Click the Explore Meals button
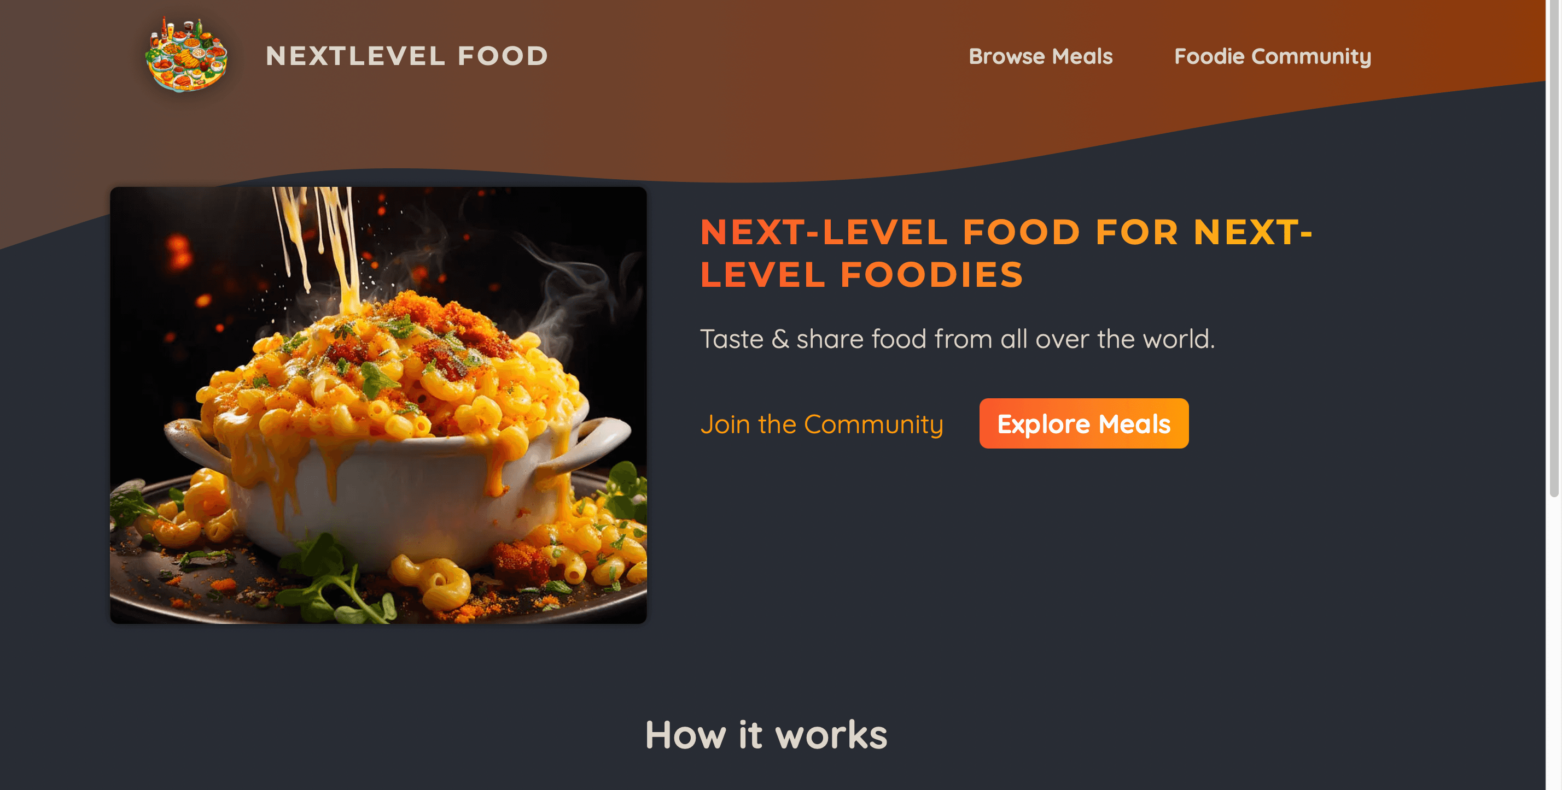Viewport: 1562px width, 790px height. click(1083, 423)
